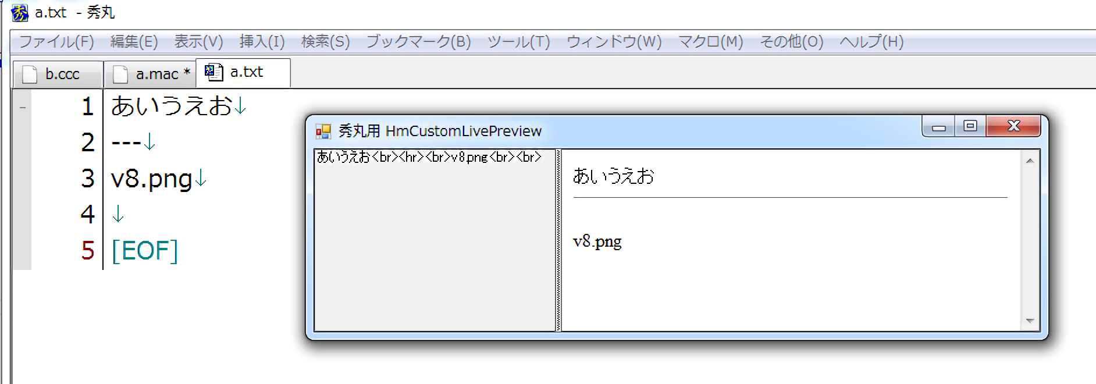Click scroll-up arrow in preview pane
Viewport: 1096px width, 384px height.
pyautogui.click(x=1030, y=161)
